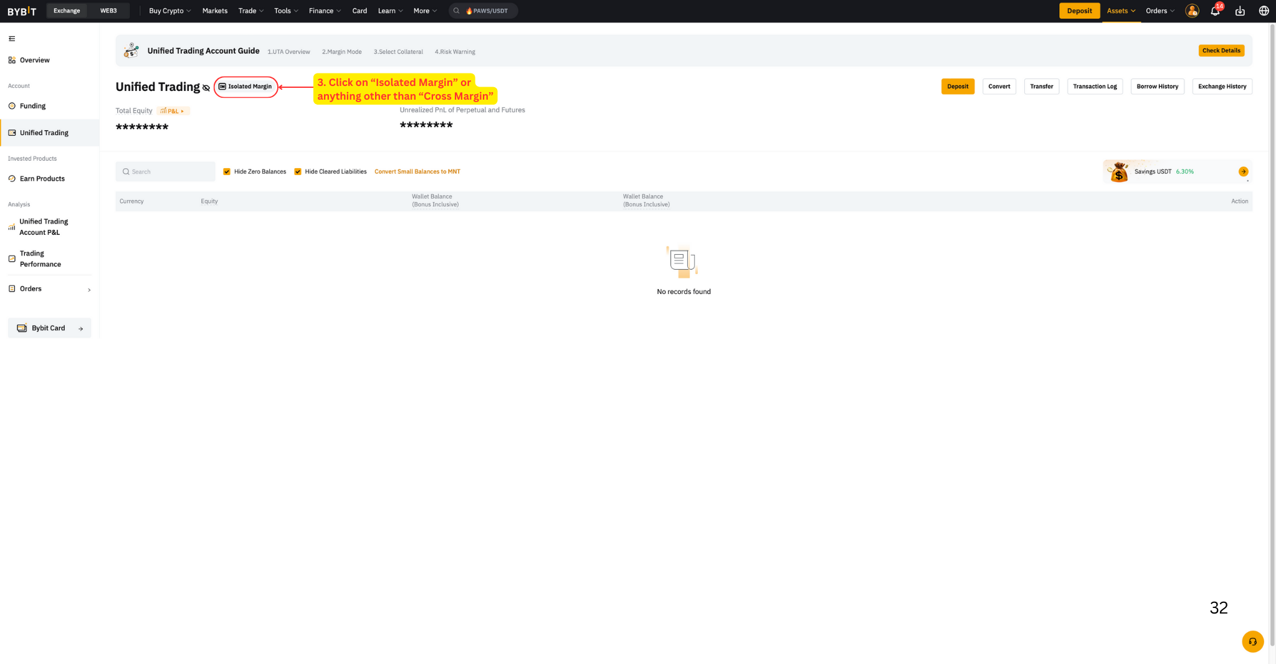Click the search magnifier icon in the top bar
1276x664 pixels.
pos(456,11)
